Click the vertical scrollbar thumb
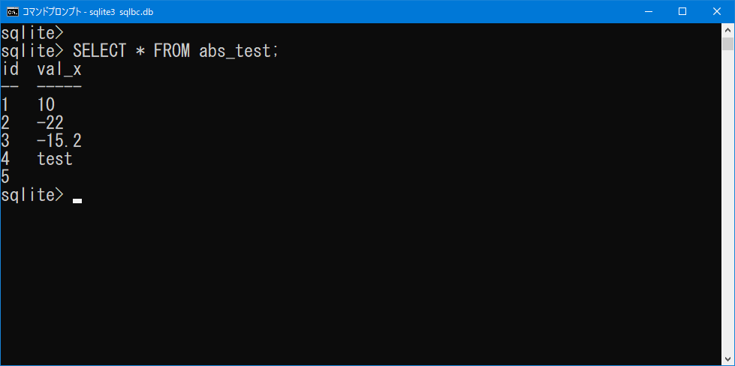735x366 pixels. pos(727,43)
